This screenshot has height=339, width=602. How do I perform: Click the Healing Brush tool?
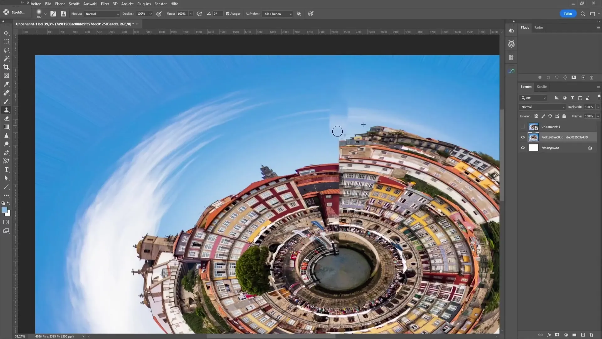tap(6, 93)
